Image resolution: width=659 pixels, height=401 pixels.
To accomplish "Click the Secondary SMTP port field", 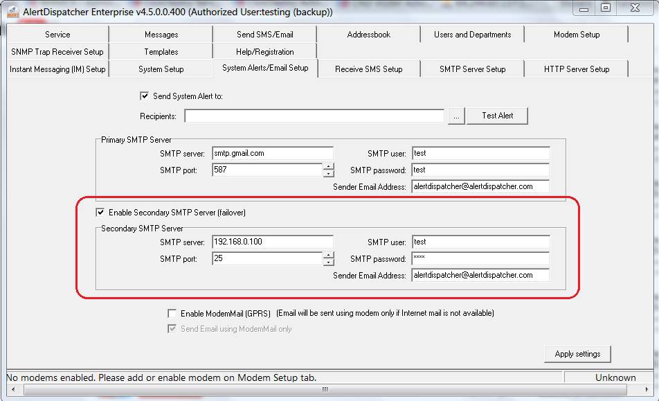I will 267,258.
